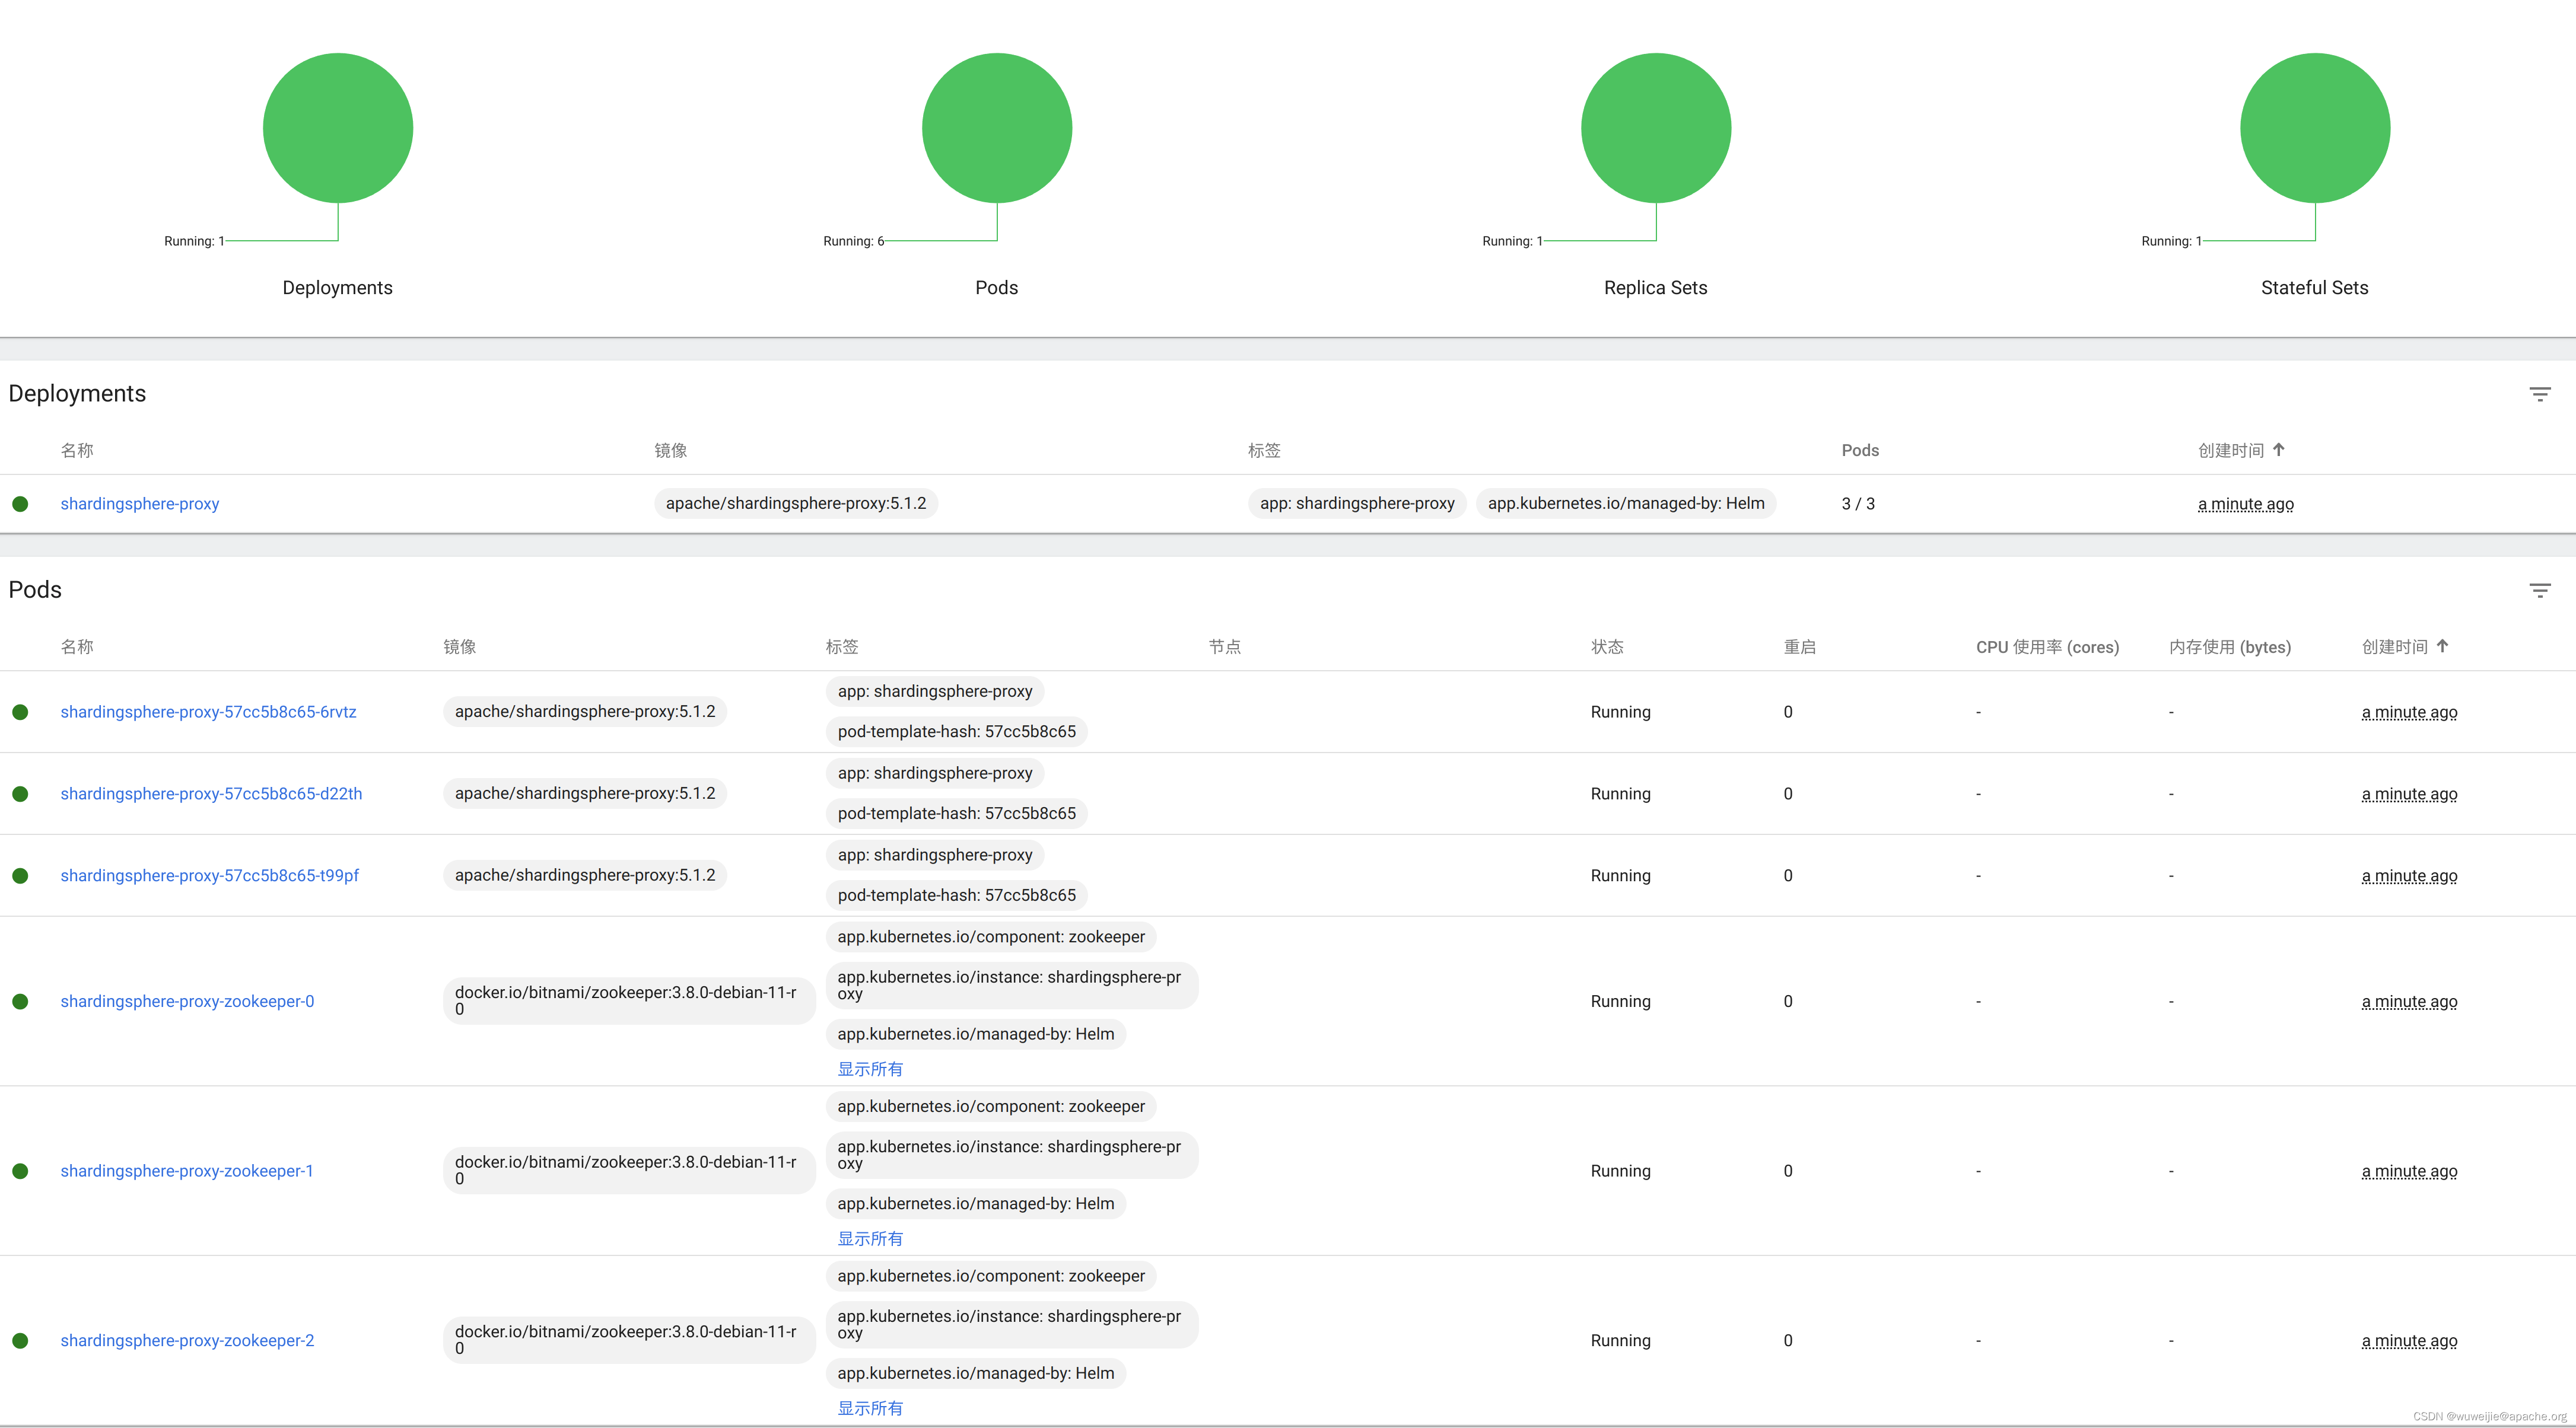The image size is (2576, 1428).
Task: Click created time for zookeeper-1 pod
Action: 2409,1171
